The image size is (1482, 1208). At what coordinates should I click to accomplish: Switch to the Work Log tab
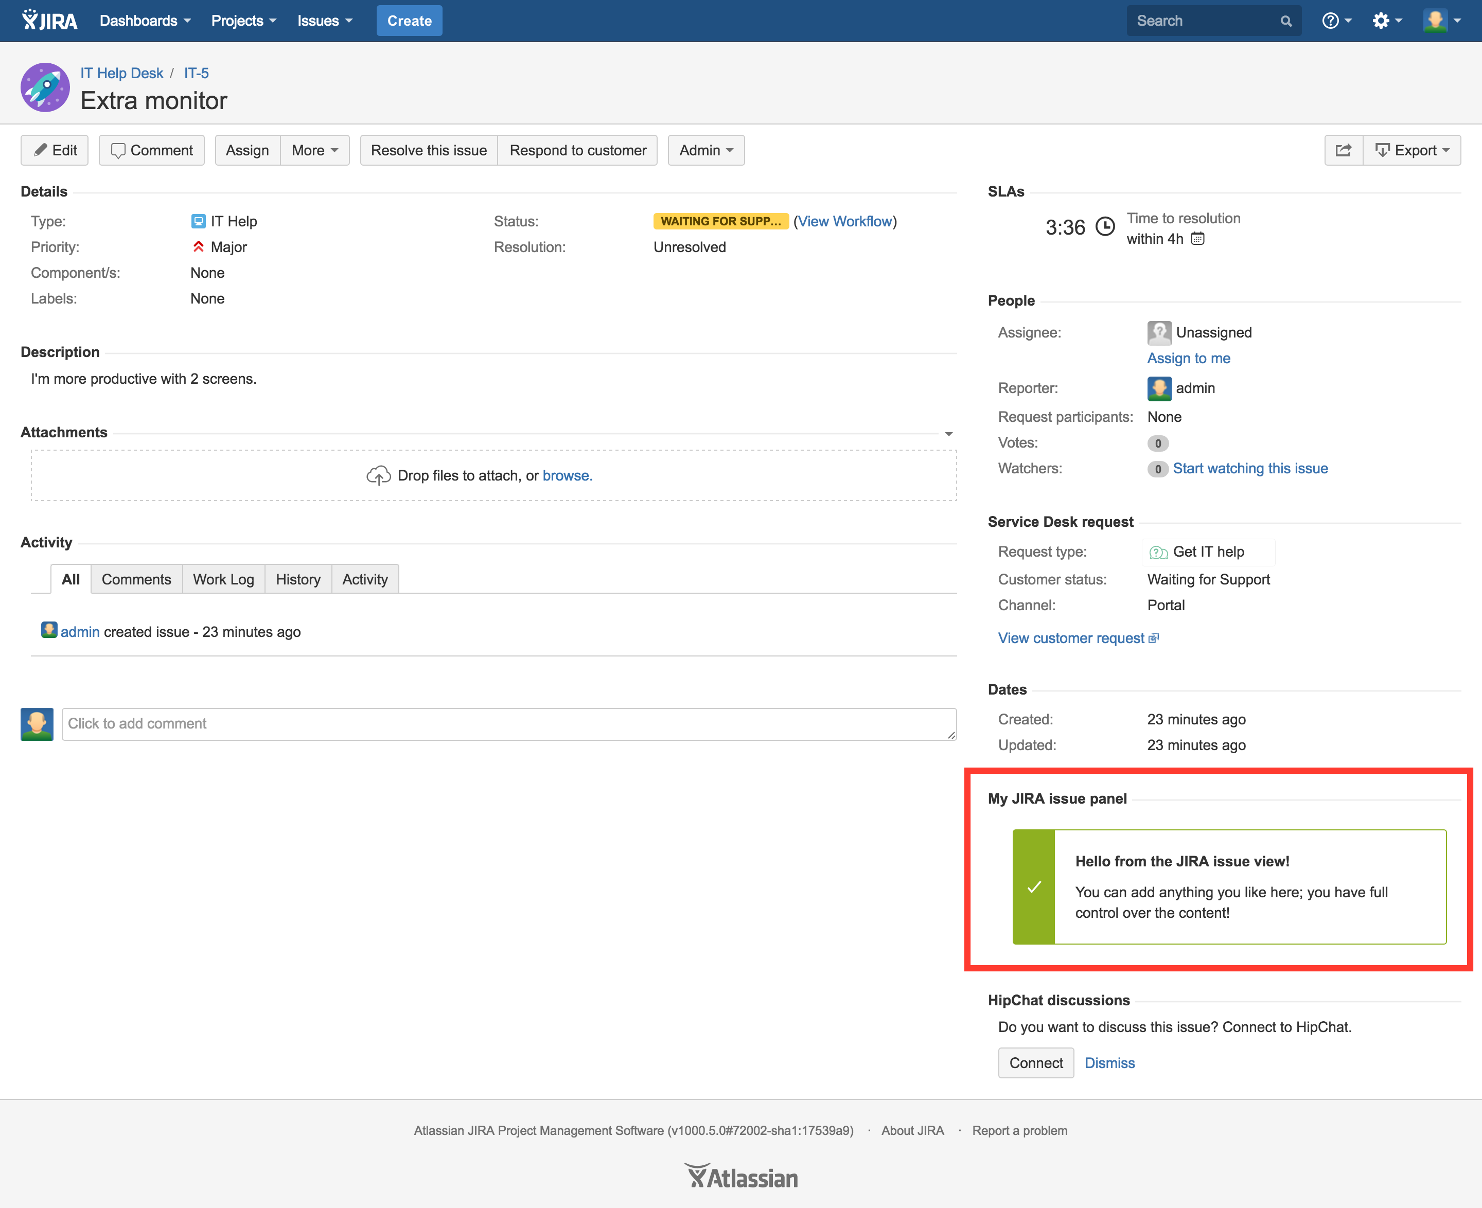coord(223,579)
